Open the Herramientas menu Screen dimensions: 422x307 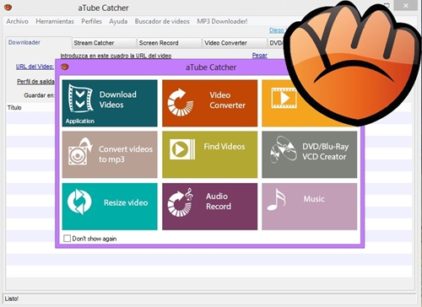55,21
